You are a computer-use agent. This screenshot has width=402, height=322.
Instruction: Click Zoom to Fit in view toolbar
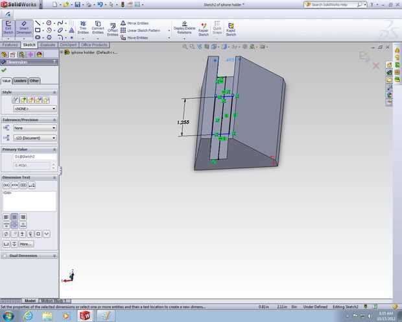pos(185,47)
